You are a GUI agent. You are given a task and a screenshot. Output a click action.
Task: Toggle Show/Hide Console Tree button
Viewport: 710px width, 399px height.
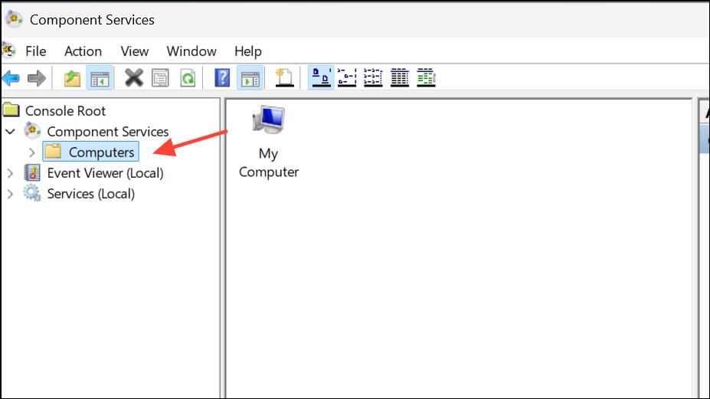[98, 77]
